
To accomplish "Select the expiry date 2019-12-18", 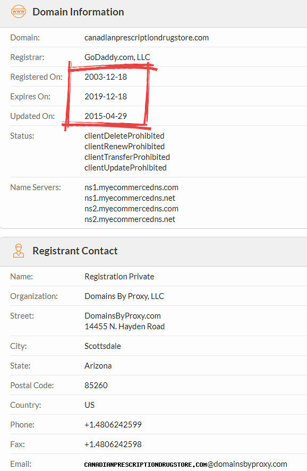I will coord(106,97).
